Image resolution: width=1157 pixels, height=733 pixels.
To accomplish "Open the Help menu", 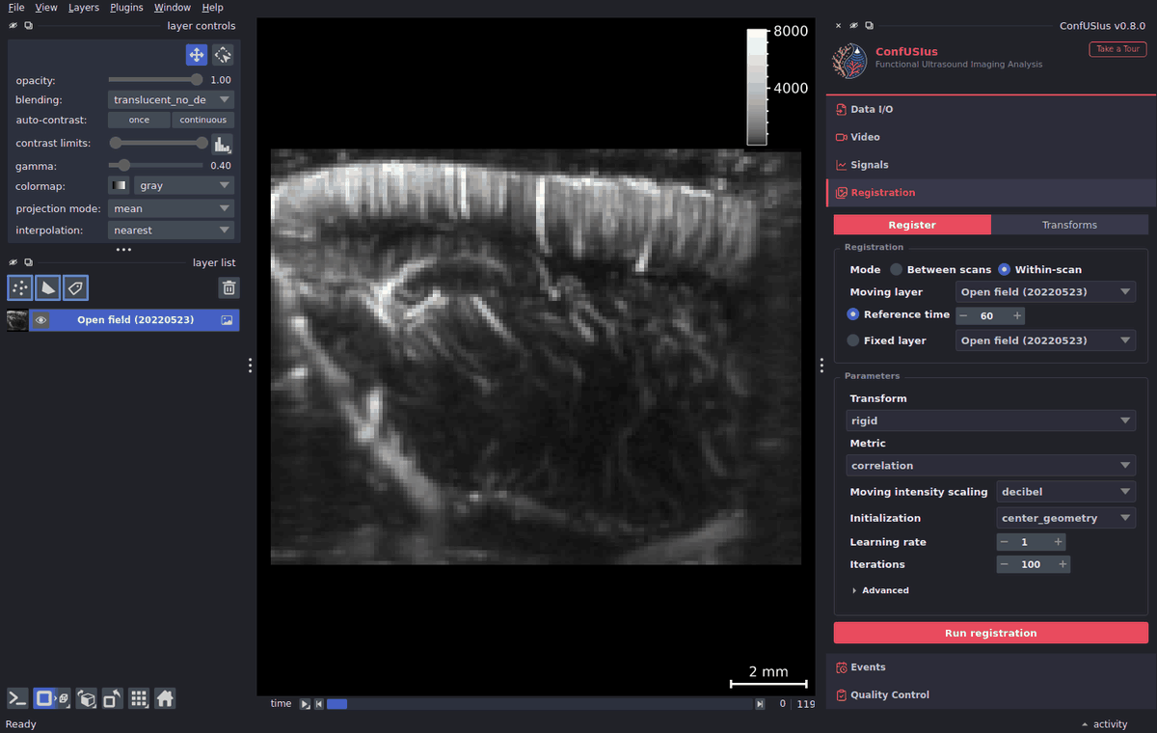I will tap(212, 7).
